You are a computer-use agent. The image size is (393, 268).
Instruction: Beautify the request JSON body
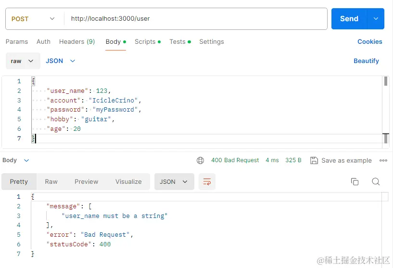366,61
